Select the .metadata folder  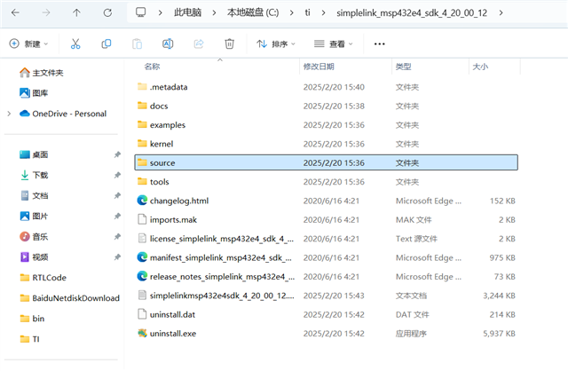point(326,87)
